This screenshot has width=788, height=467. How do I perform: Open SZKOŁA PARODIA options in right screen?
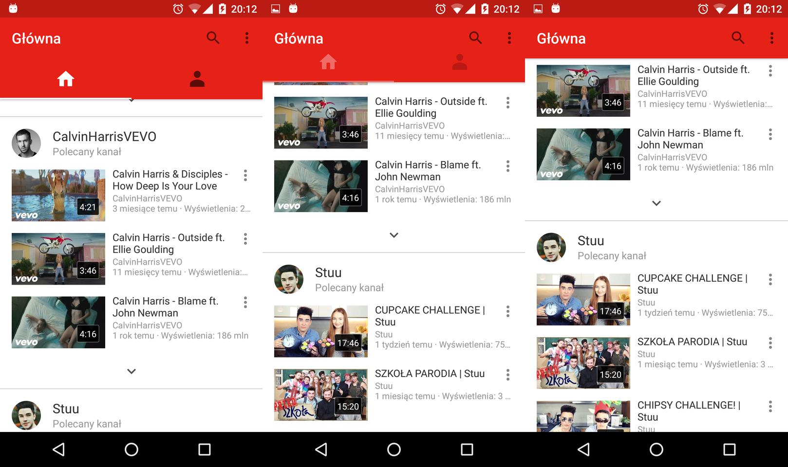[x=770, y=343]
